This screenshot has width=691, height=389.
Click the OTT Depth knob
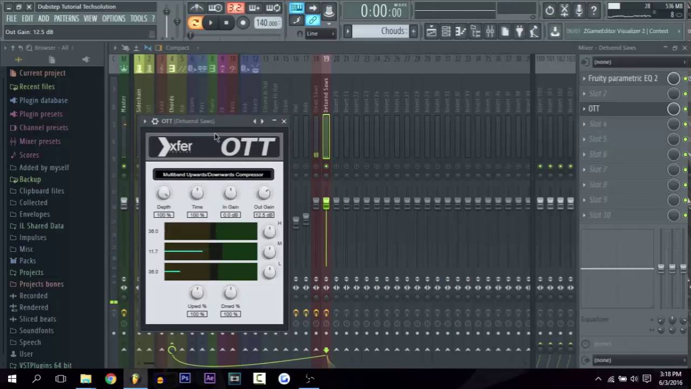[x=164, y=193]
